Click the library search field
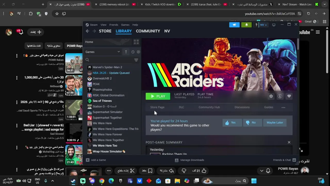The image size is (330, 186). click(x=110, y=60)
